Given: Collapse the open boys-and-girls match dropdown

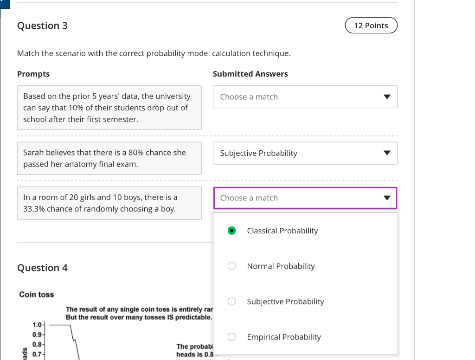Looking at the screenshot, I should point(305,198).
